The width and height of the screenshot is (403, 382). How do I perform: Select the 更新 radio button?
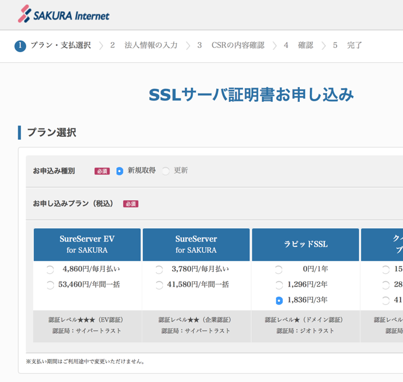pos(166,171)
